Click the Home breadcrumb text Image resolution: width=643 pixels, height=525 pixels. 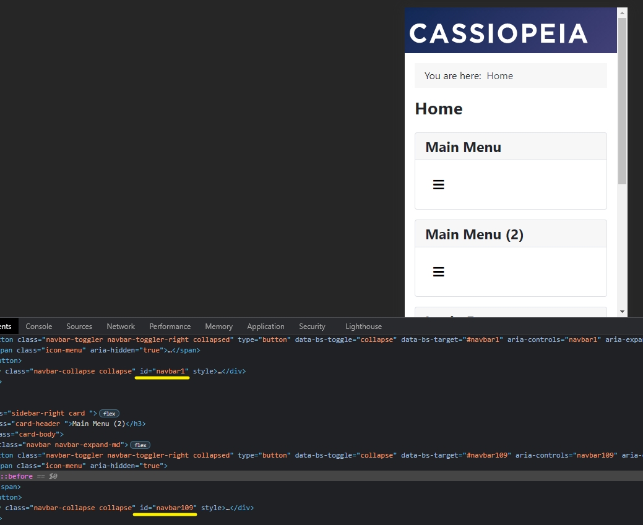pyautogui.click(x=500, y=76)
